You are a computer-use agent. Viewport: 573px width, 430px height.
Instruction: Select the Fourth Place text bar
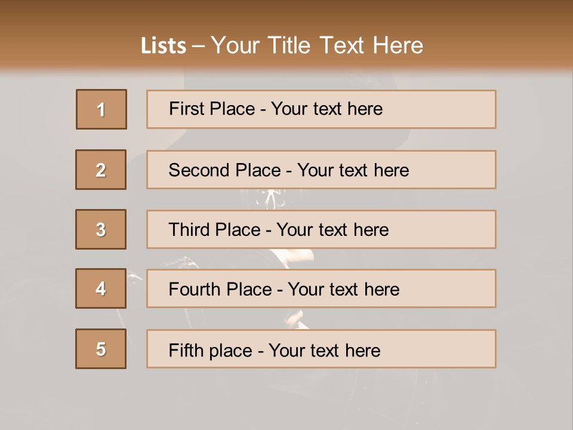tap(321, 288)
